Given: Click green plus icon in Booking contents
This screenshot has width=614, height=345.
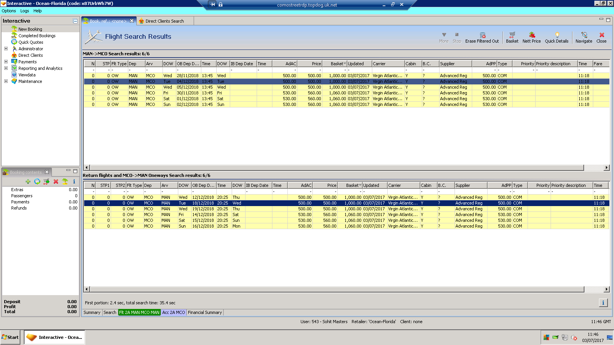Looking at the screenshot, I should pos(28,182).
